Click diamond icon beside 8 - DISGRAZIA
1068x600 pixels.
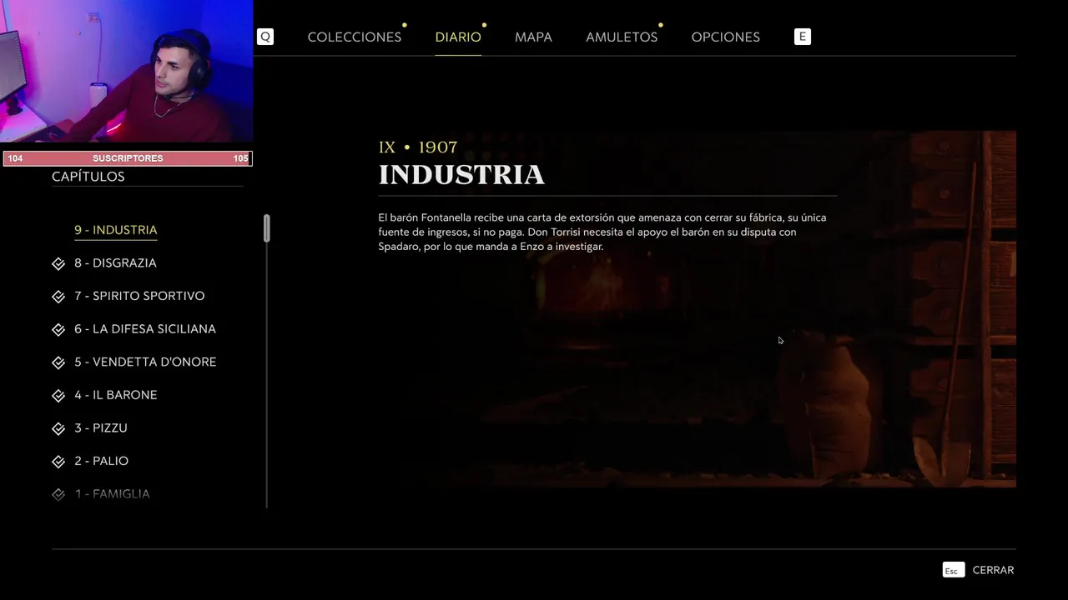pos(58,263)
